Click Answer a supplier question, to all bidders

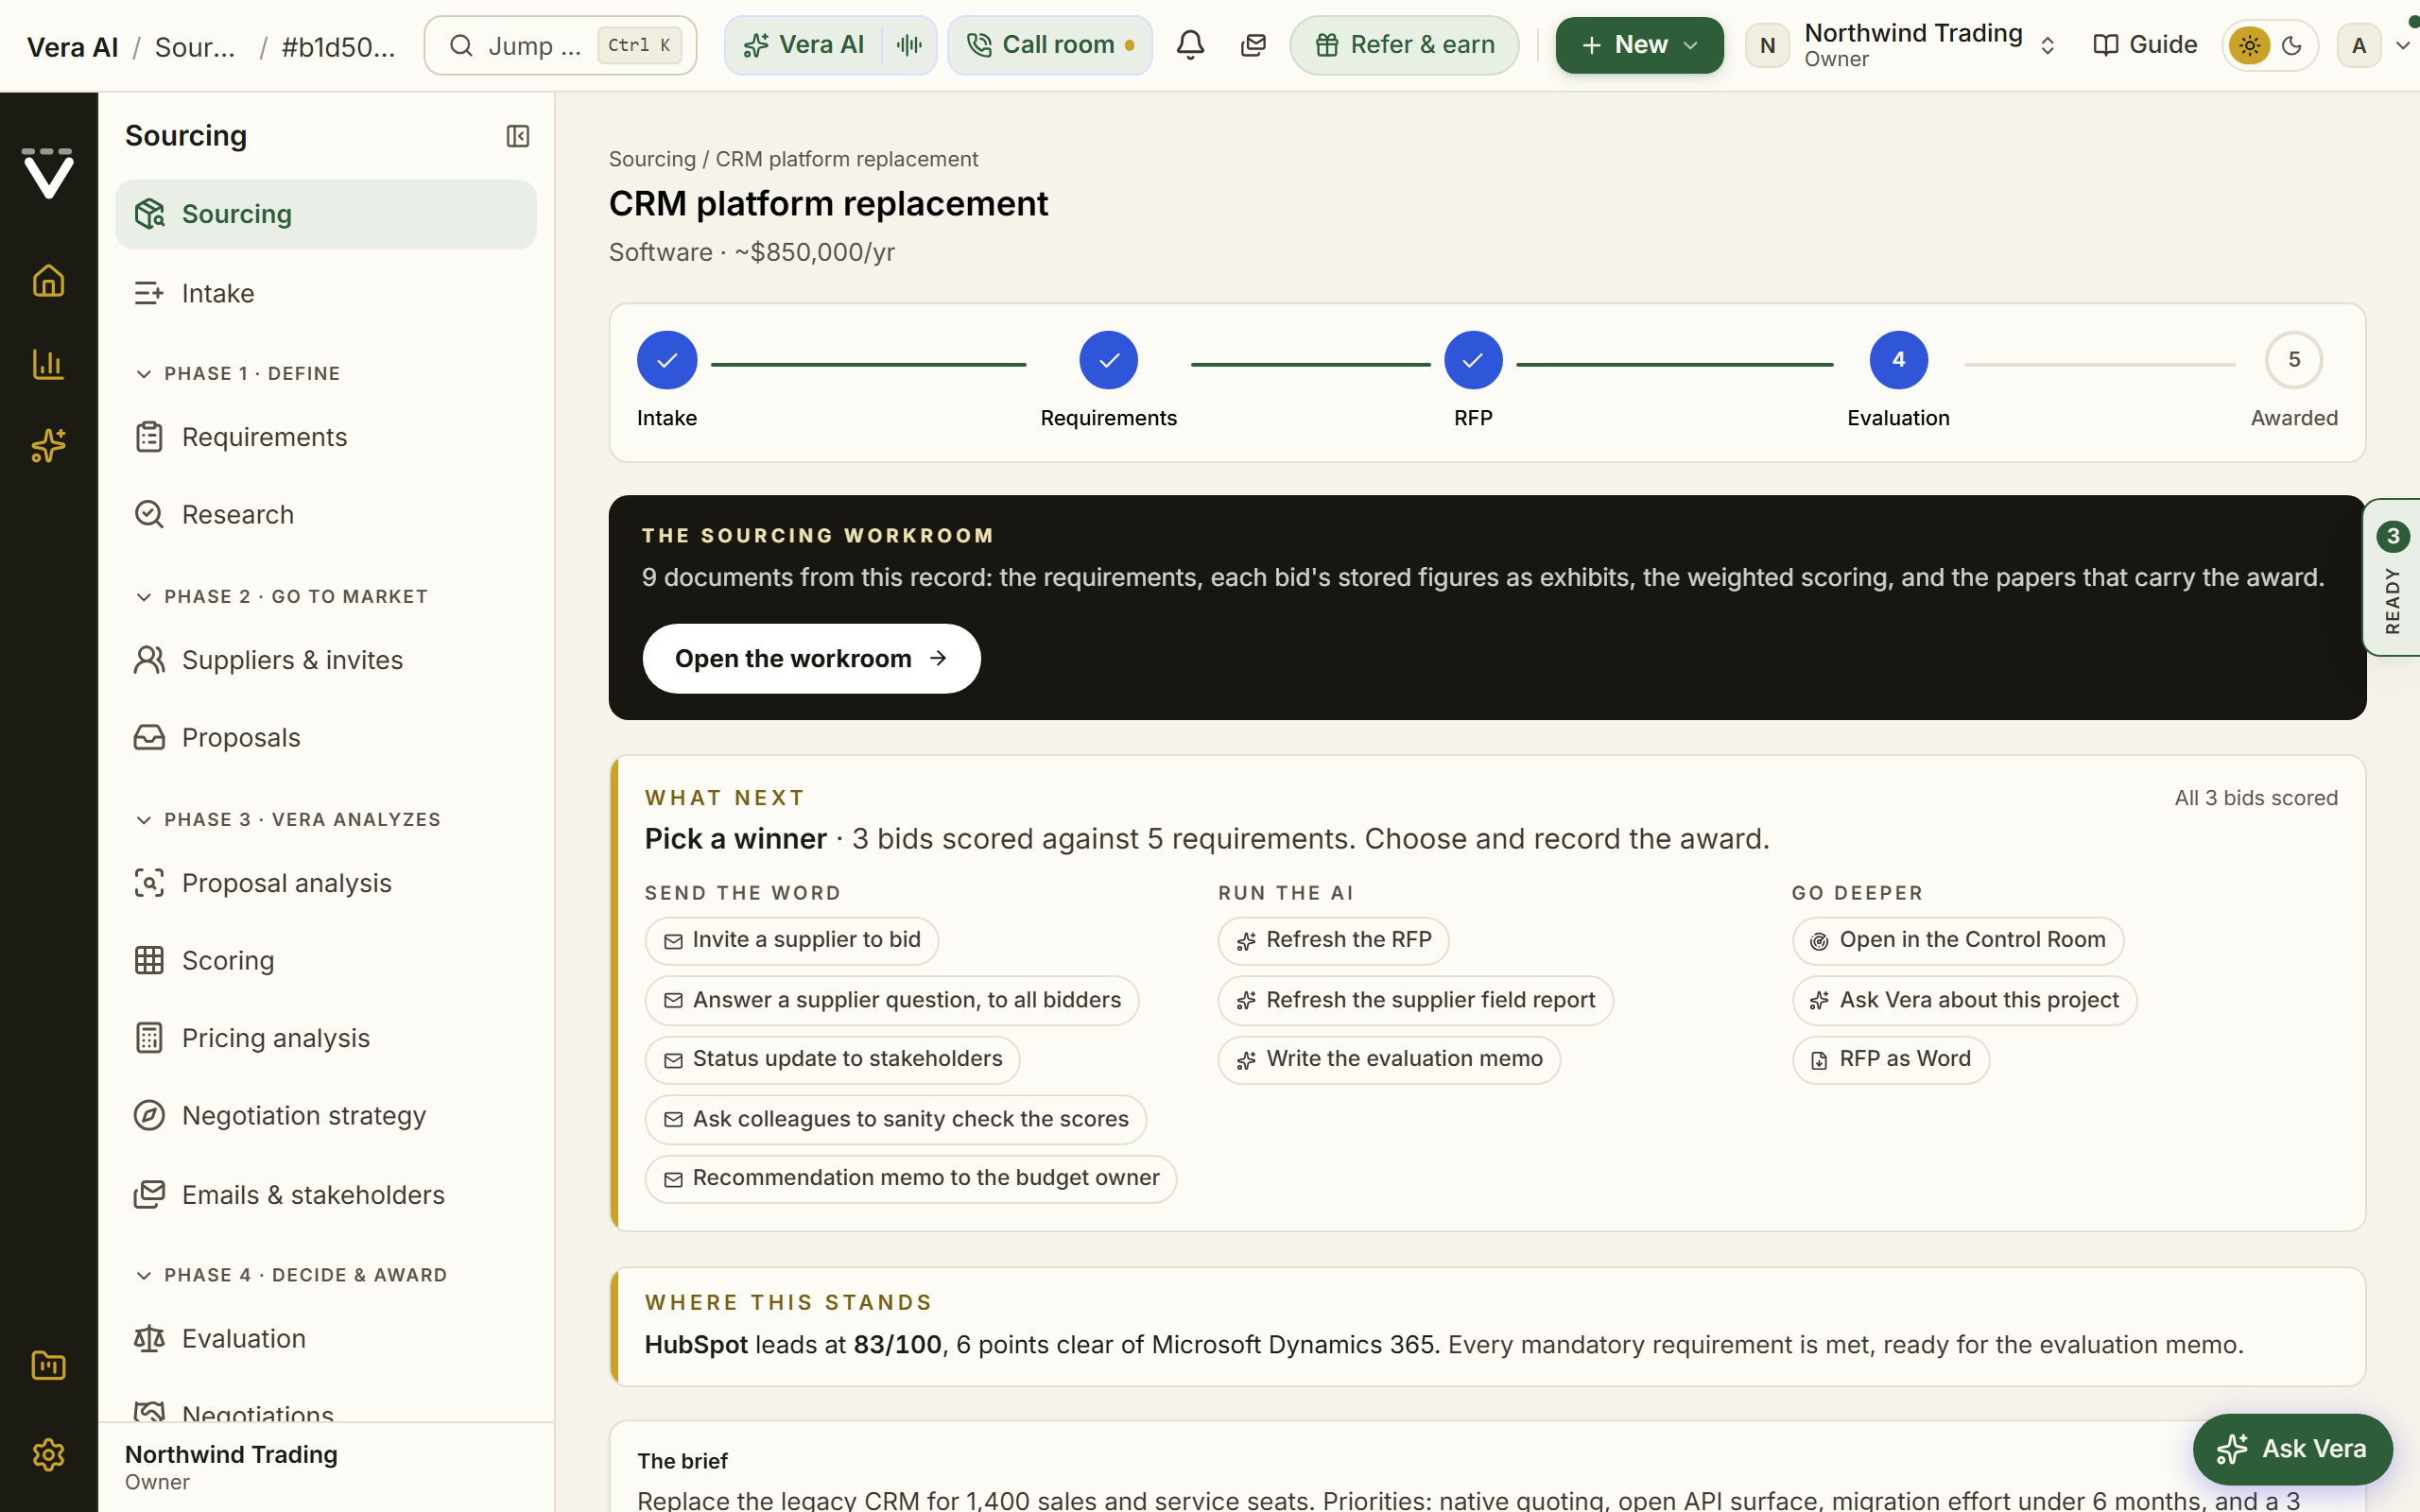click(x=892, y=1001)
